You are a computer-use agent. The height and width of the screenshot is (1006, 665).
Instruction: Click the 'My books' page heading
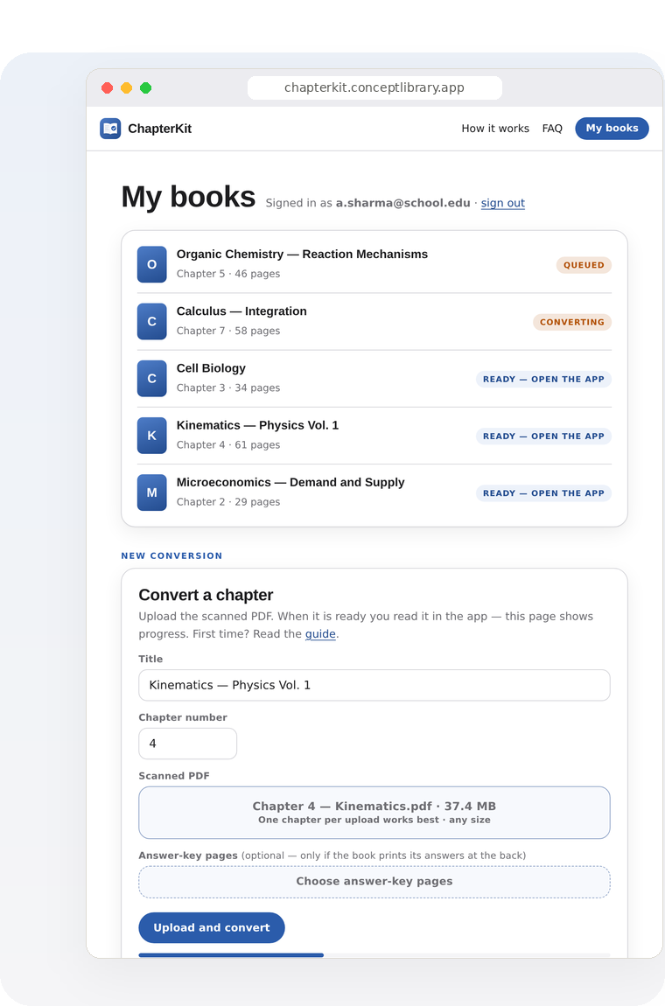pyautogui.click(x=189, y=196)
